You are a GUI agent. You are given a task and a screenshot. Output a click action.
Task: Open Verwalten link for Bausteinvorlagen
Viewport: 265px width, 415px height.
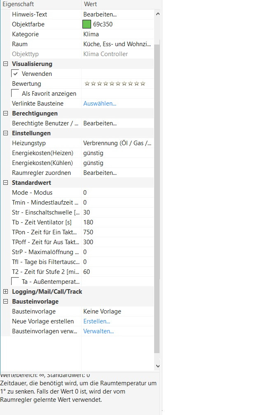point(98,331)
